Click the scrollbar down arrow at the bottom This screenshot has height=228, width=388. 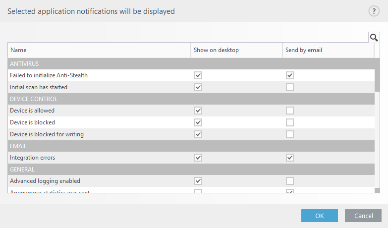(377, 190)
